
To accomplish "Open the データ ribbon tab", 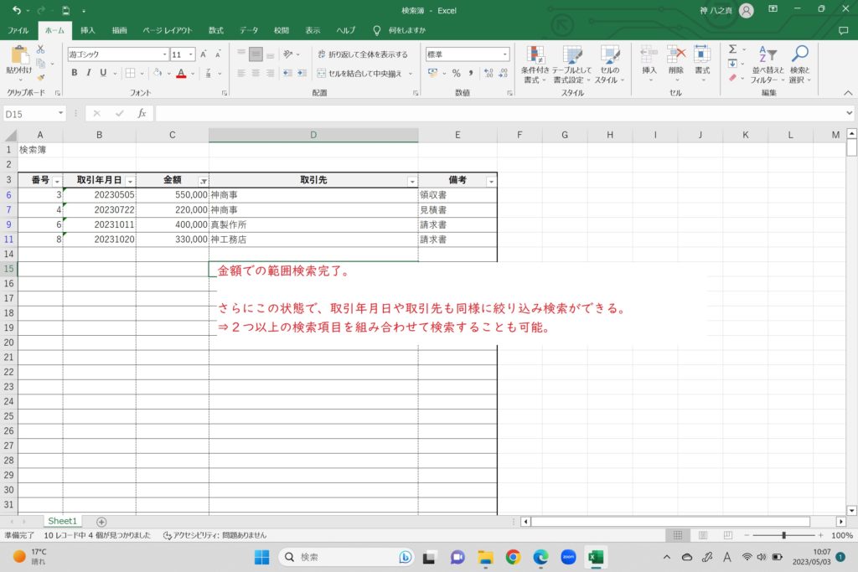I will tap(249, 30).
